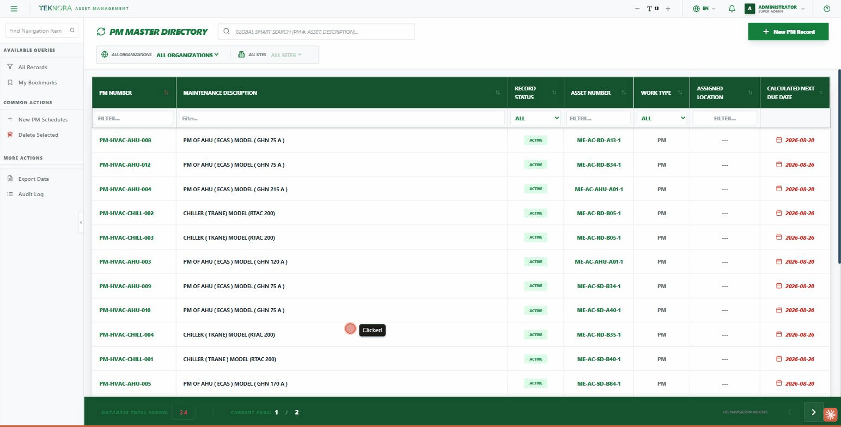
Task: Open My Bookmarks
Action: click(x=38, y=82)
